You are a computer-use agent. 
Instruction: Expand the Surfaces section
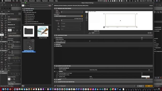55,44
